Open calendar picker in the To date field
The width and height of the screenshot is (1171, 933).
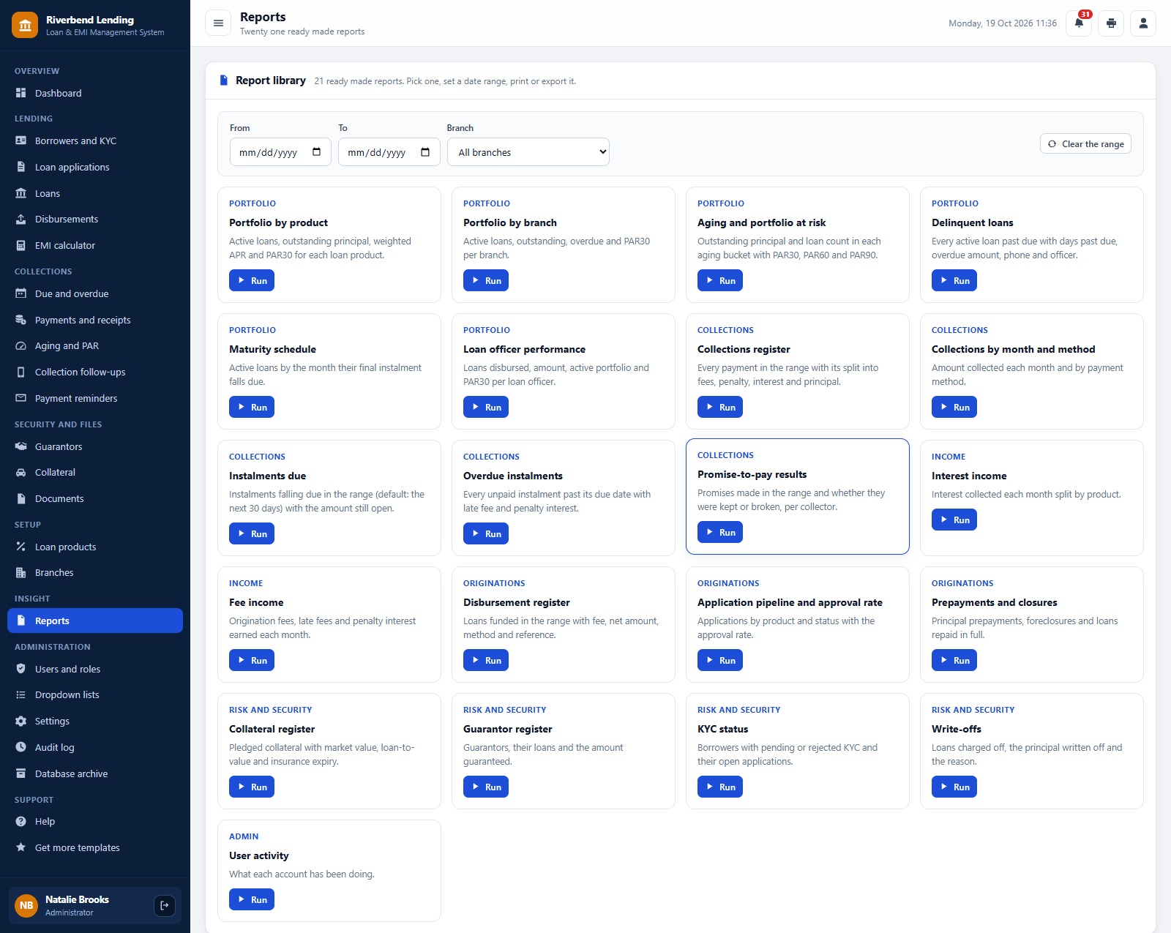(x=425, y=152)
